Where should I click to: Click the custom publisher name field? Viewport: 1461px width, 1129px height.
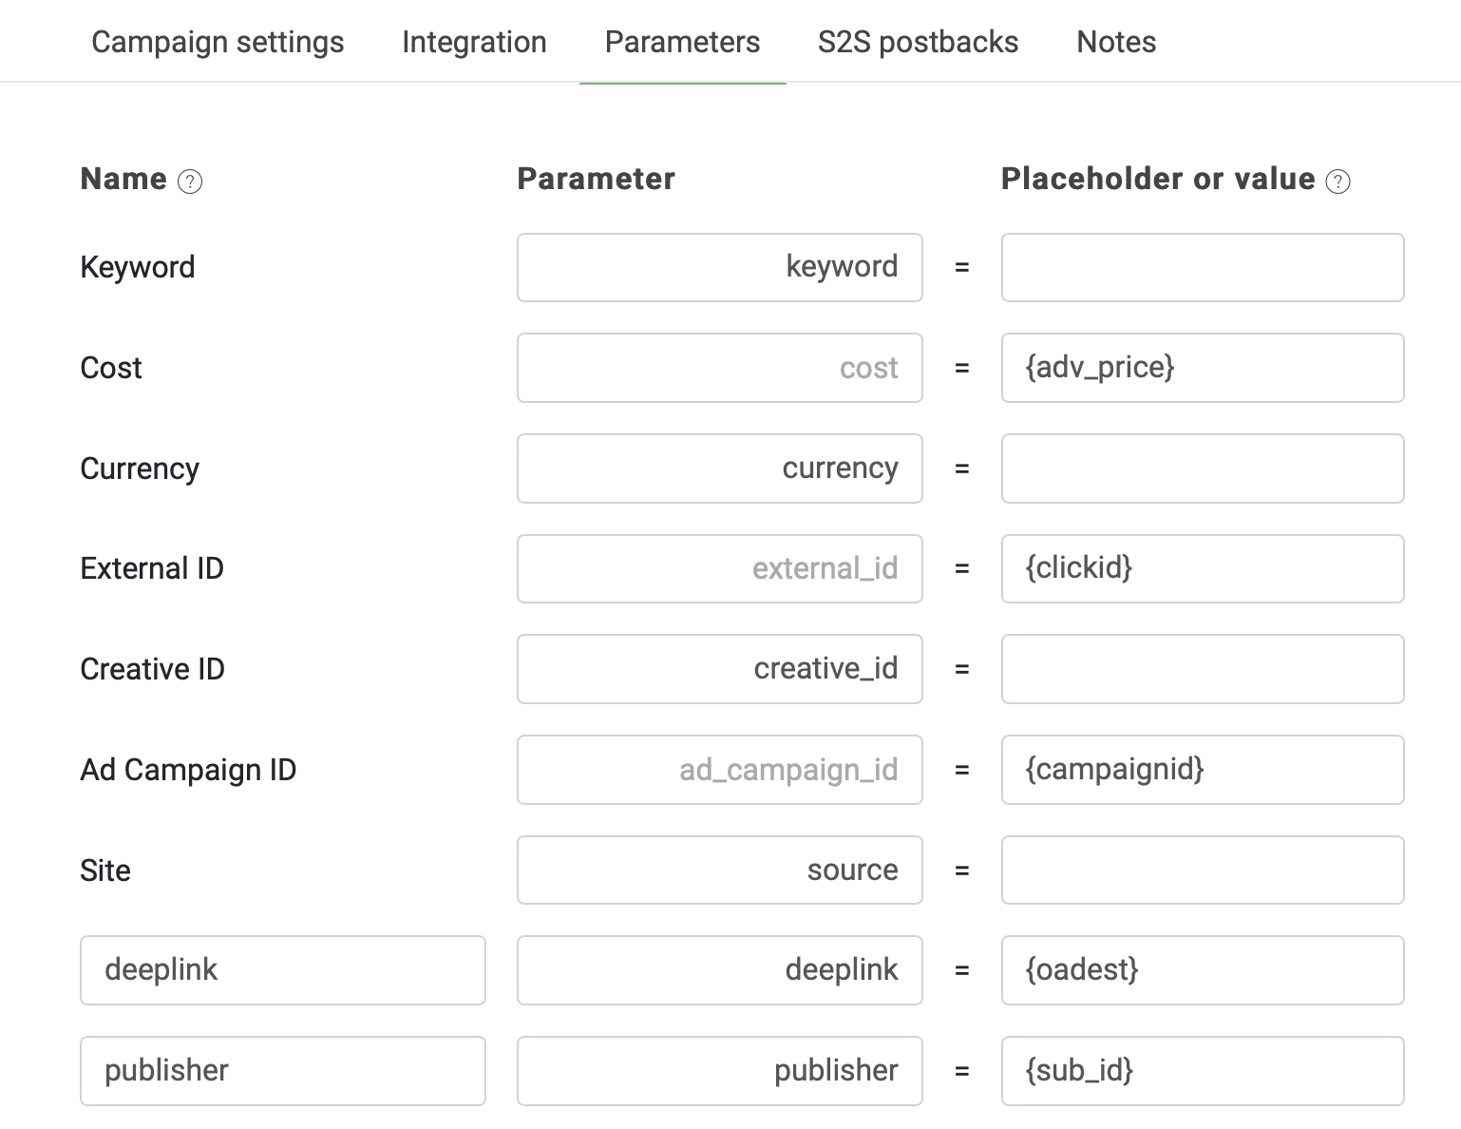(x=283, y=1071)
